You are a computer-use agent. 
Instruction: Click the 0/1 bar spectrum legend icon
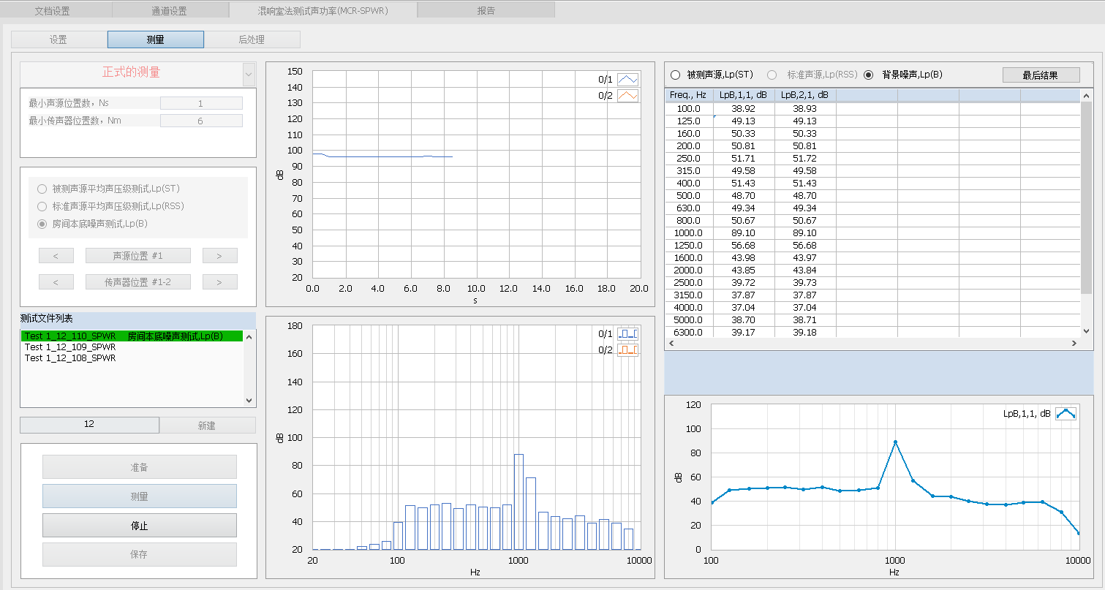[627, 334]
